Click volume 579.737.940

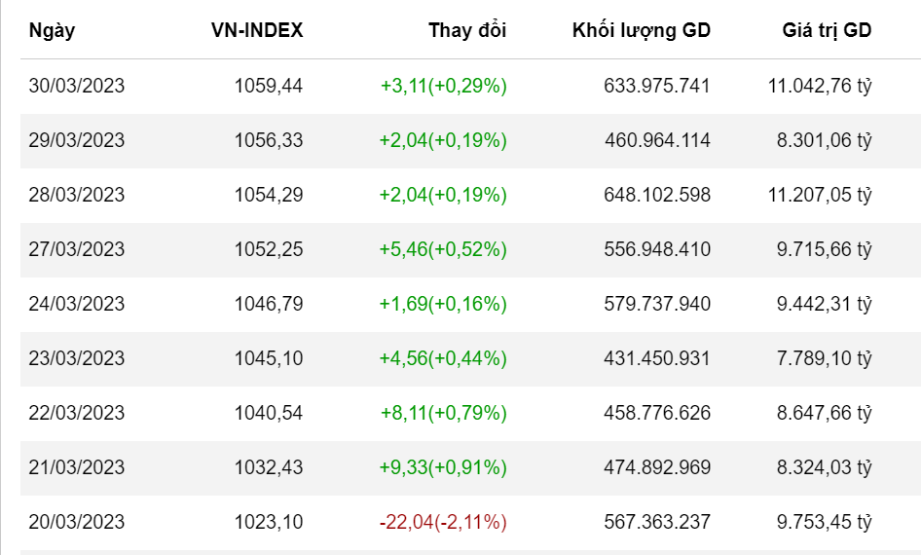pyautogui.click(x=657, y=304)
